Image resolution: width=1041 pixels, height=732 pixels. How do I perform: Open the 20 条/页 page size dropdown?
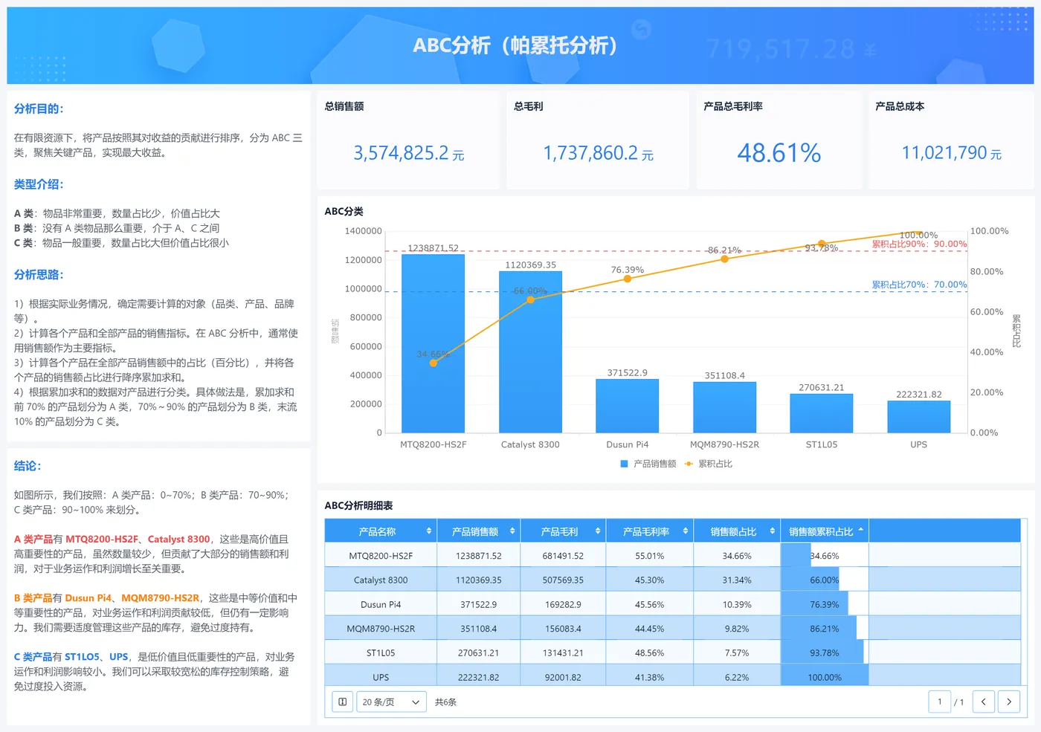[x=391, y=702]
